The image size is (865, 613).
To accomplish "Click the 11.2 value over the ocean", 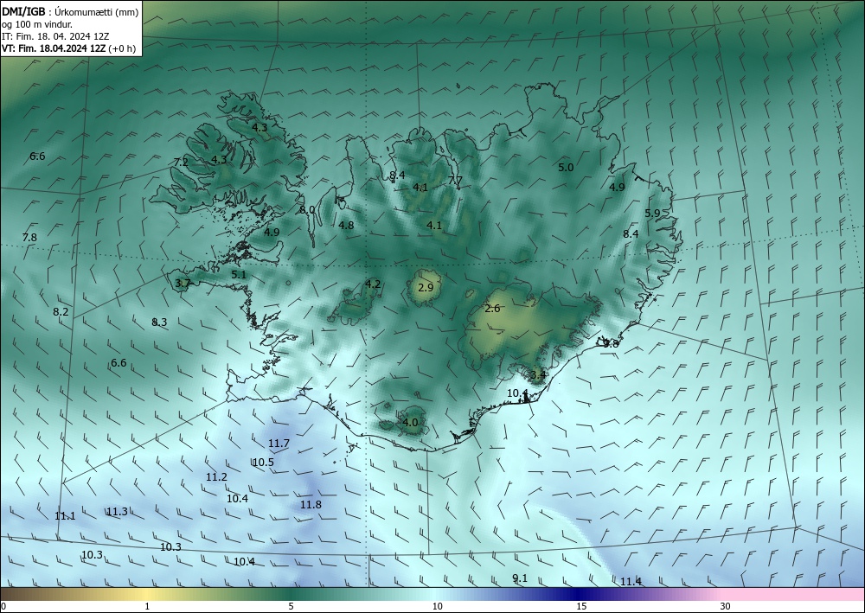I will point(216,477).
